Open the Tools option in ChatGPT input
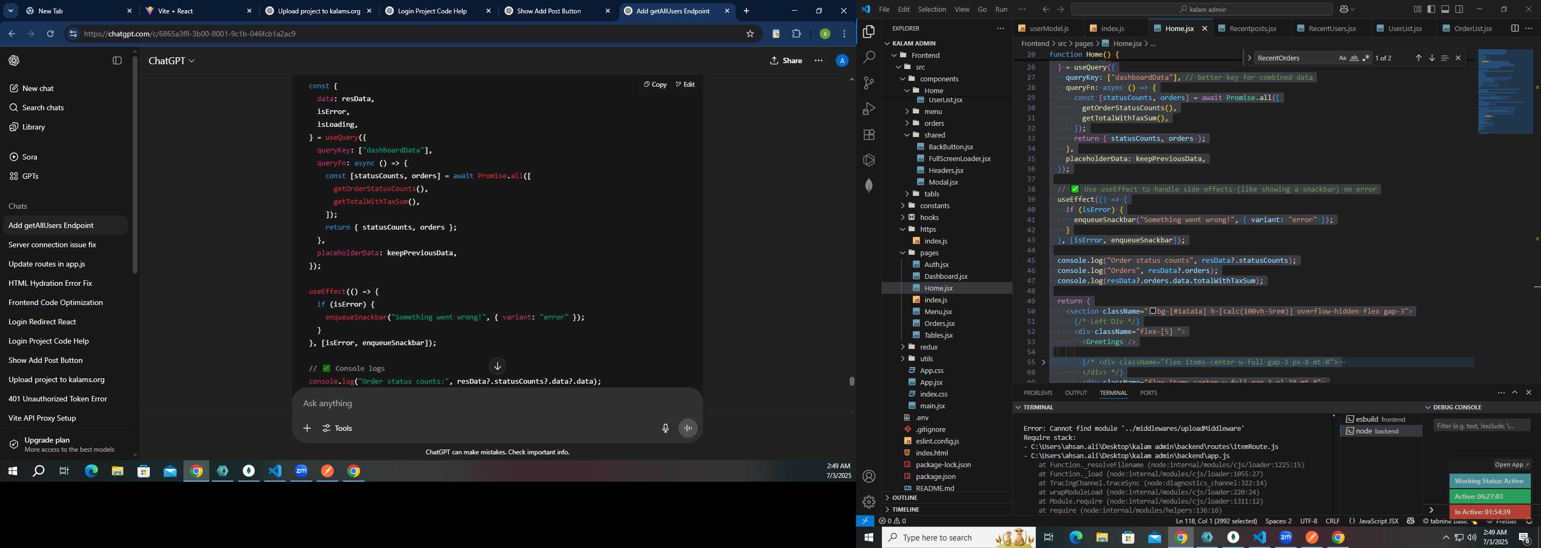1541x548 pixels. pyautogui.click(x=338, y=428)
